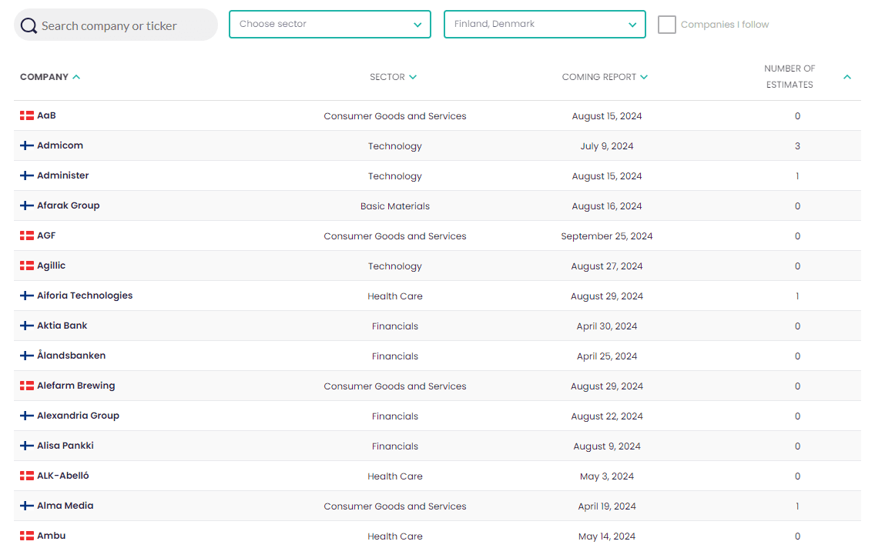Click the Danish flag beside Alefarm Brewing

pyautogui.click(x=27, y=386)
